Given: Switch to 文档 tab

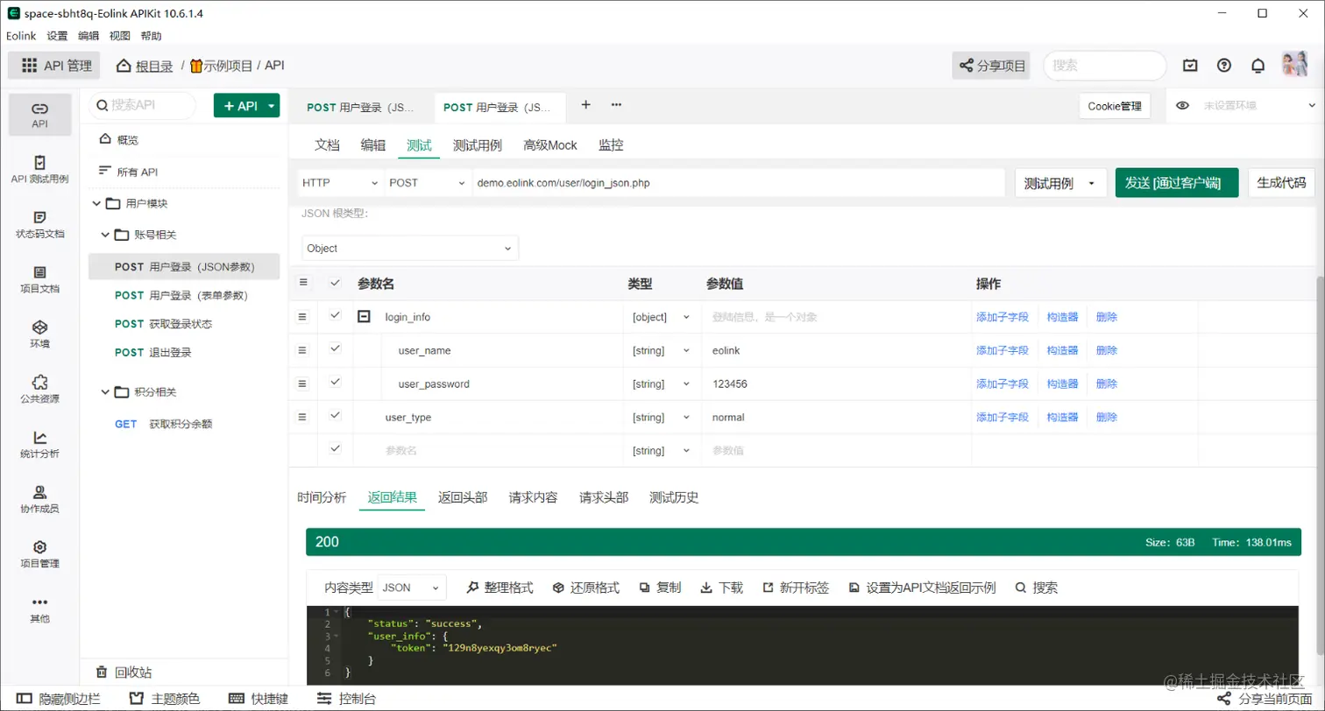Looking at the screenshot, I should click(327, 144).
